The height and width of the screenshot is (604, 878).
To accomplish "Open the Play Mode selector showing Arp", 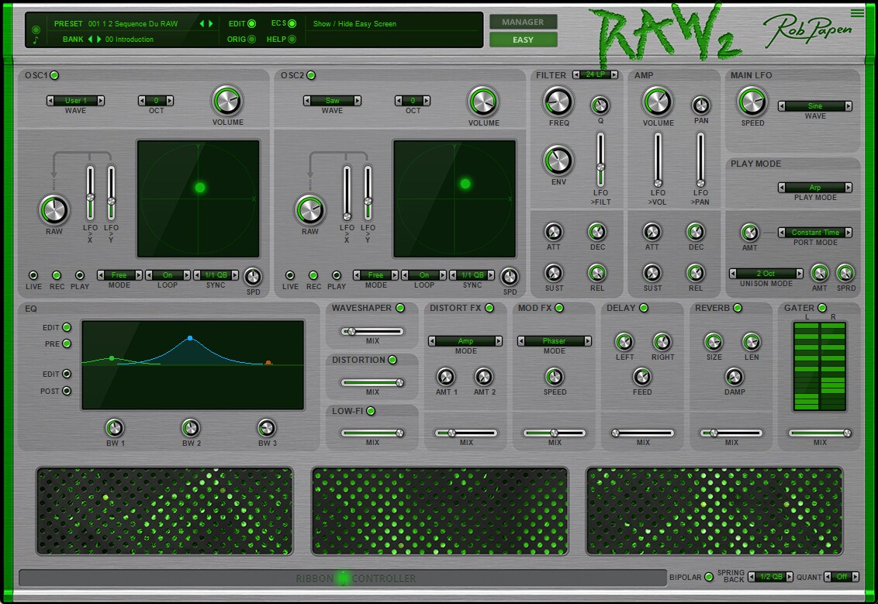I will pyautogui.click(x=814, y=188).
